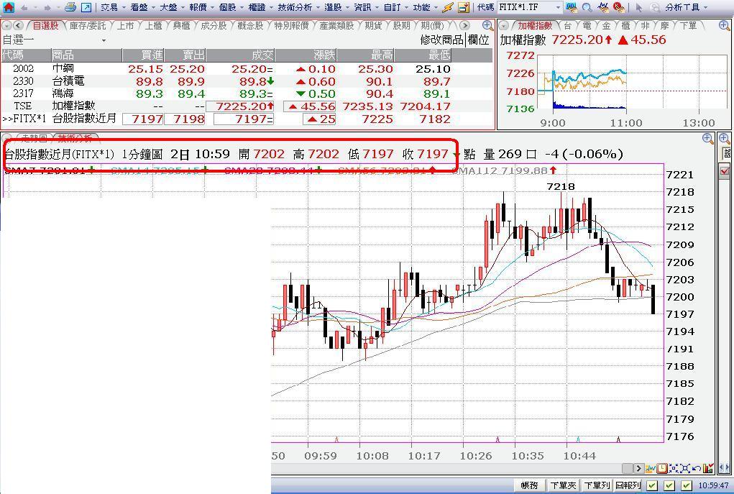Click the chart horizontal scrollbar thumb

point(628,468)
